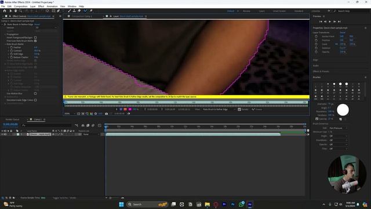Open the Brush Dynamics Opacity dropdown

click(x=338, y=145)
